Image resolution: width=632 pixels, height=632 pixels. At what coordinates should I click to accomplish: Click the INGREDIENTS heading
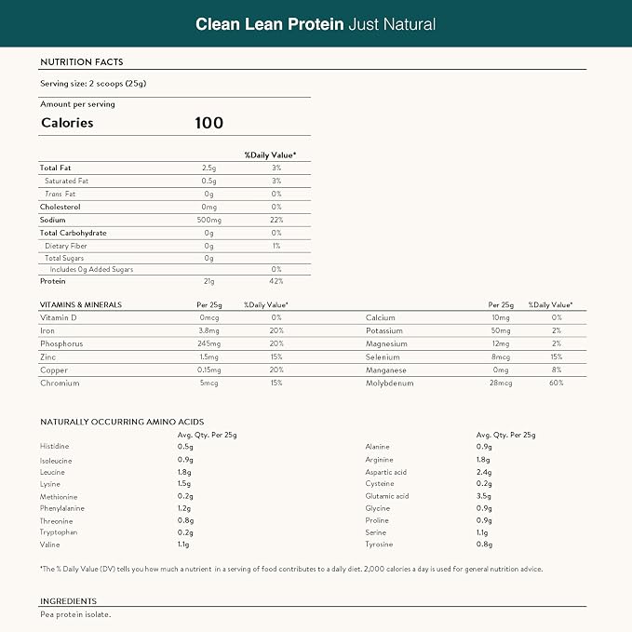click(x=69, y=601)
